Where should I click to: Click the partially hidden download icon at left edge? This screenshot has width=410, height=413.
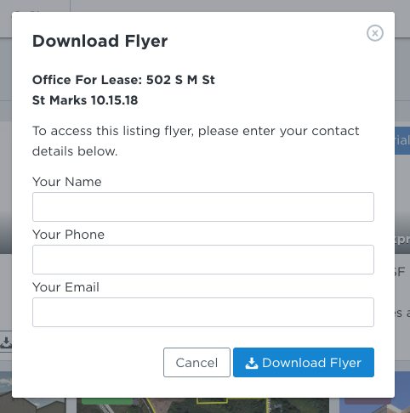click(x=6, y=342)
